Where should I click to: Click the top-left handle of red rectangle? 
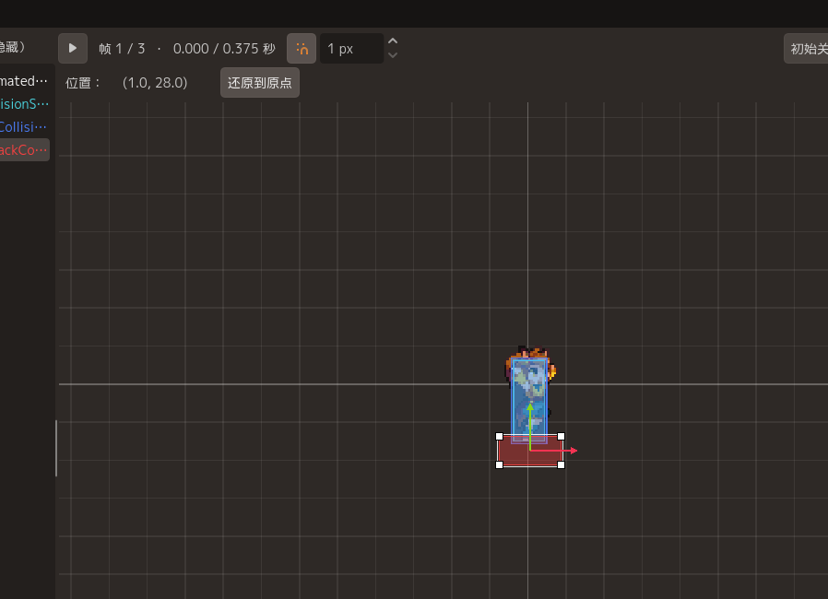499,437
